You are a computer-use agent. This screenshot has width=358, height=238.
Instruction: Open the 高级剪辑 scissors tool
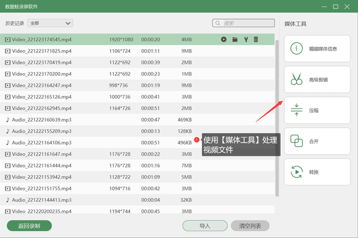point(317,79)
